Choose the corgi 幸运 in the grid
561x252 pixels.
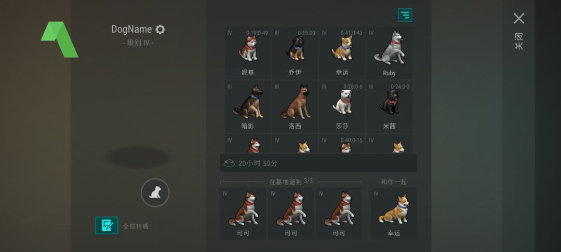(342, 53)
